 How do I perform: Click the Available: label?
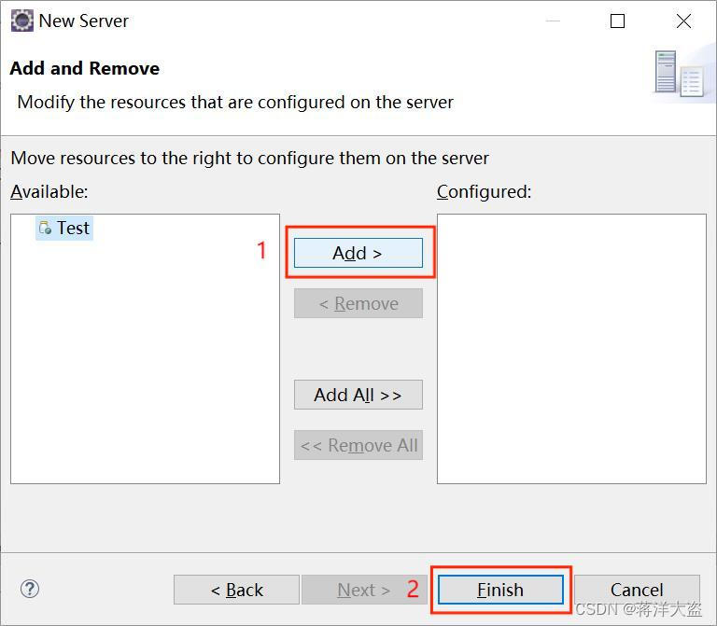[49, 191]
